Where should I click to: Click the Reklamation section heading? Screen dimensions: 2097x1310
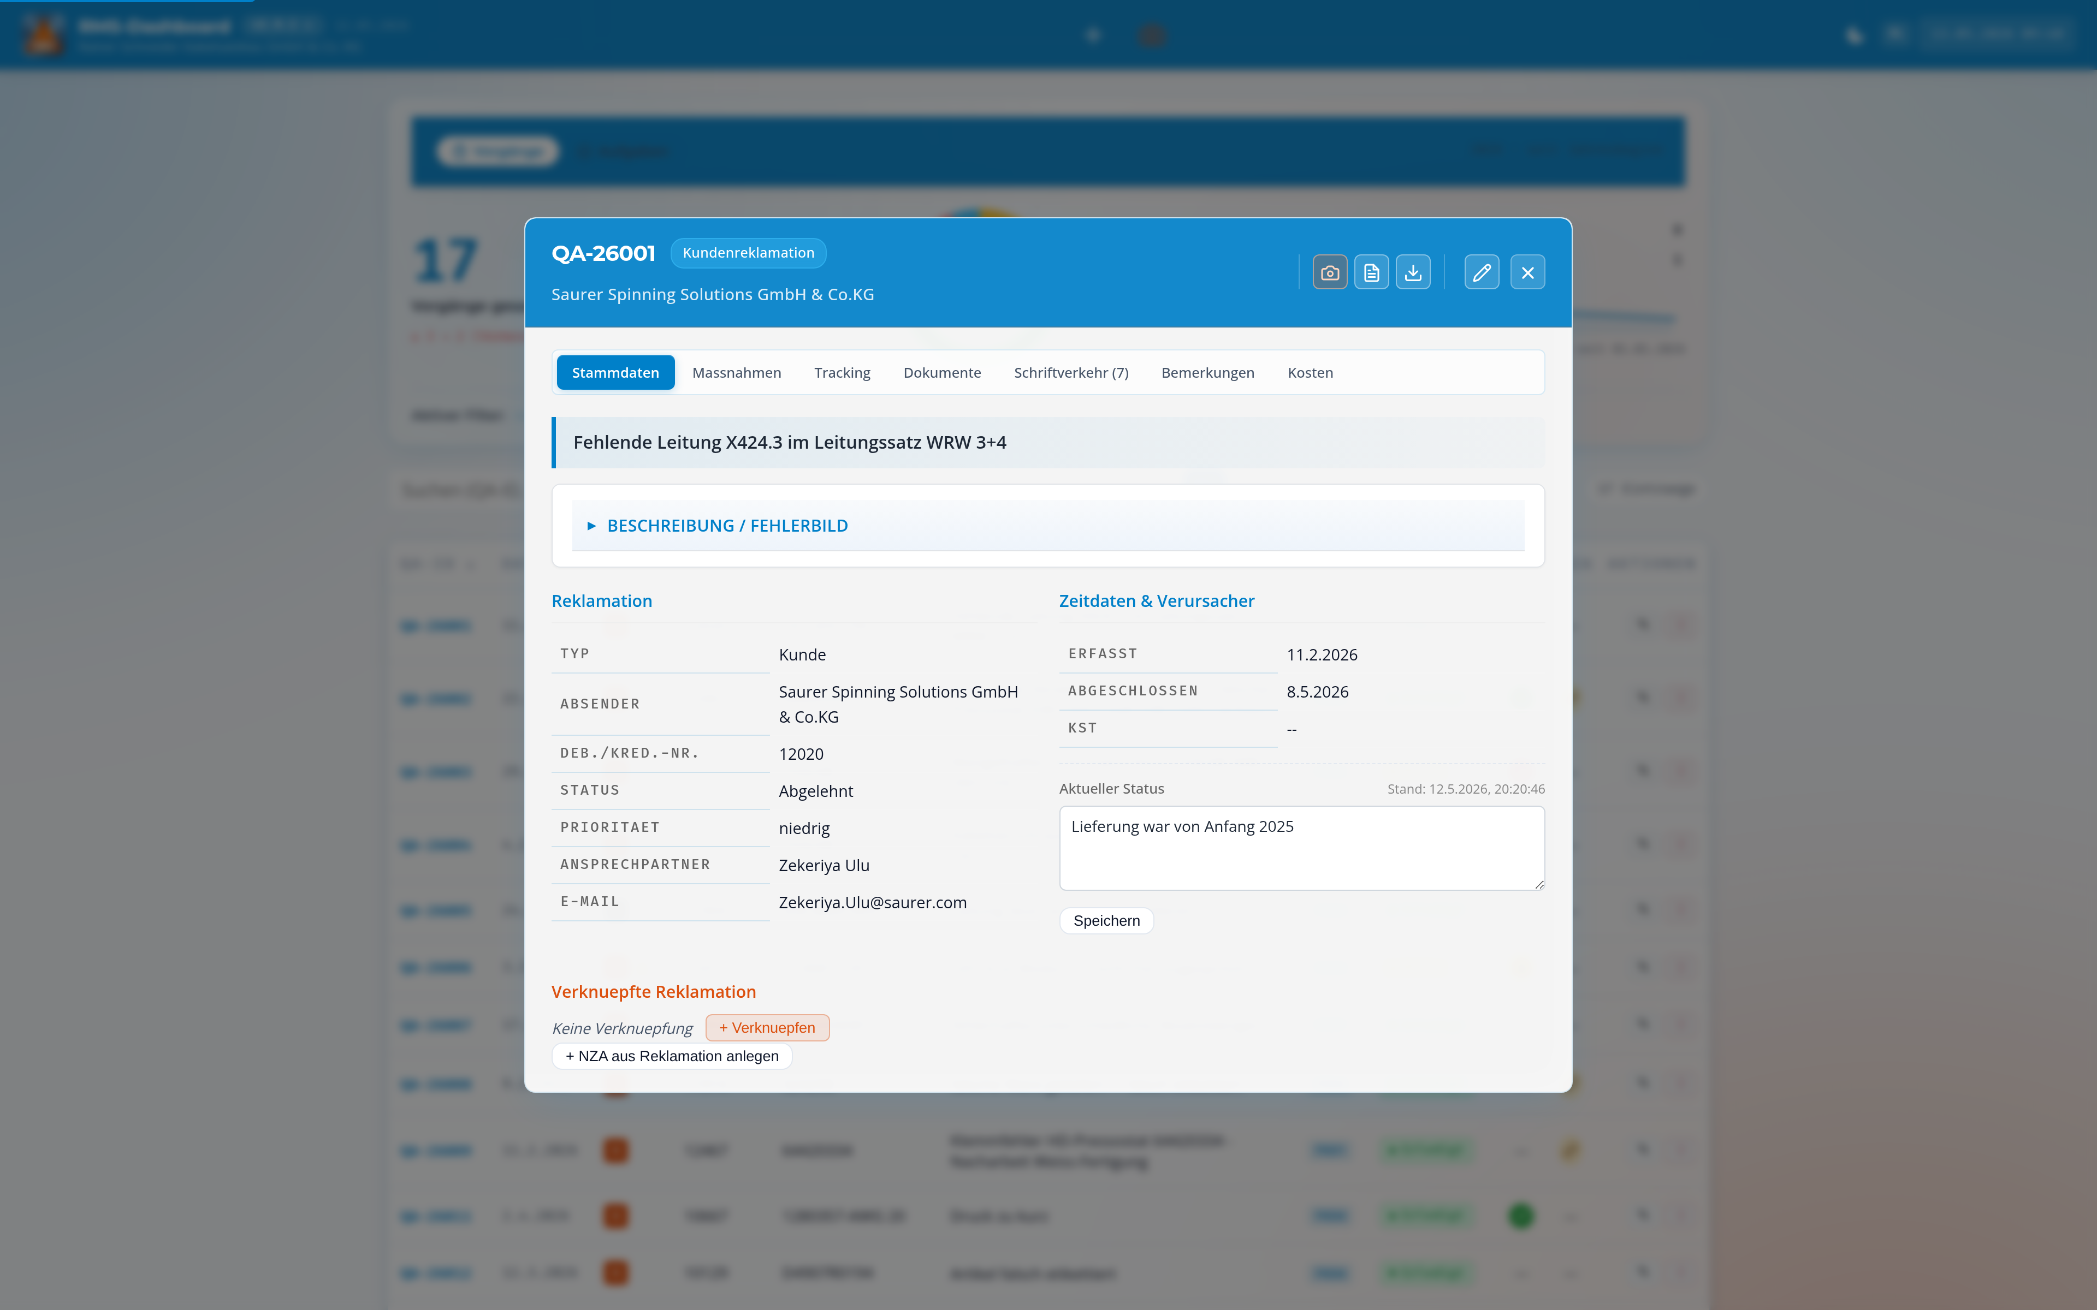(601, 602)
